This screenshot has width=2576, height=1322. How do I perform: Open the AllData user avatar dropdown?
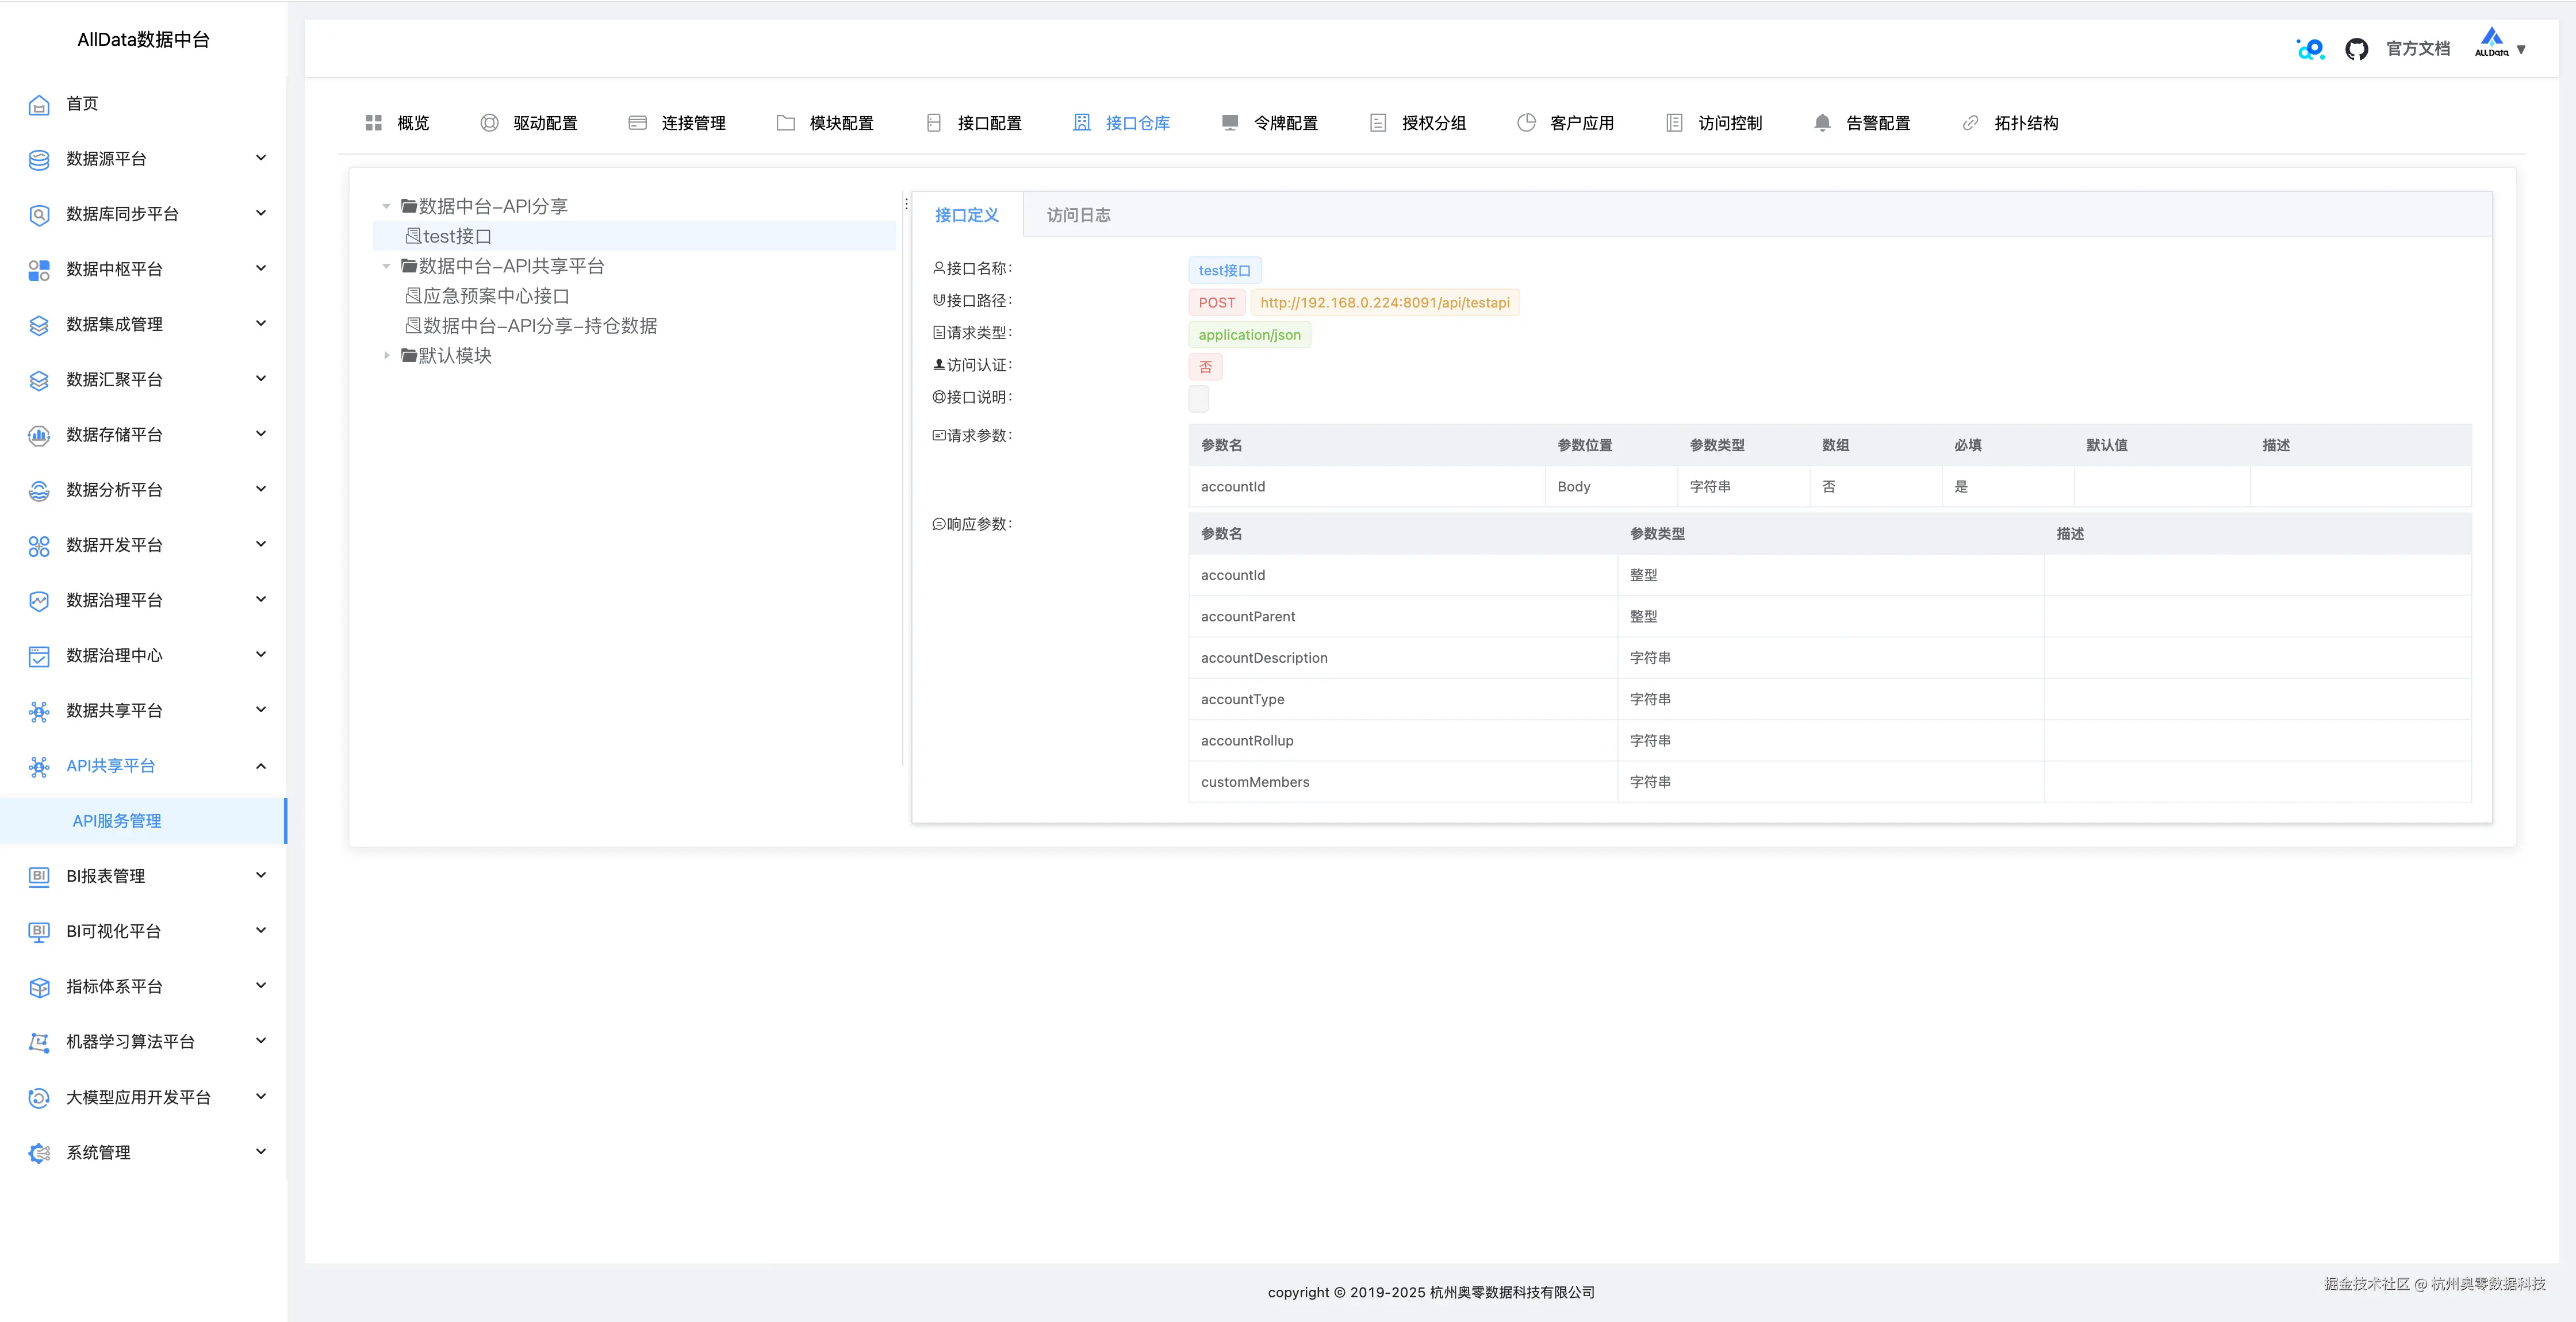(2499, 46)
